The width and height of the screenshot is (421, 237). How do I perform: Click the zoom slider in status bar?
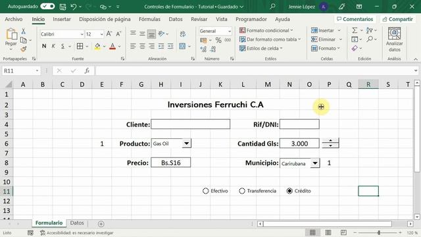coord(379,232)
